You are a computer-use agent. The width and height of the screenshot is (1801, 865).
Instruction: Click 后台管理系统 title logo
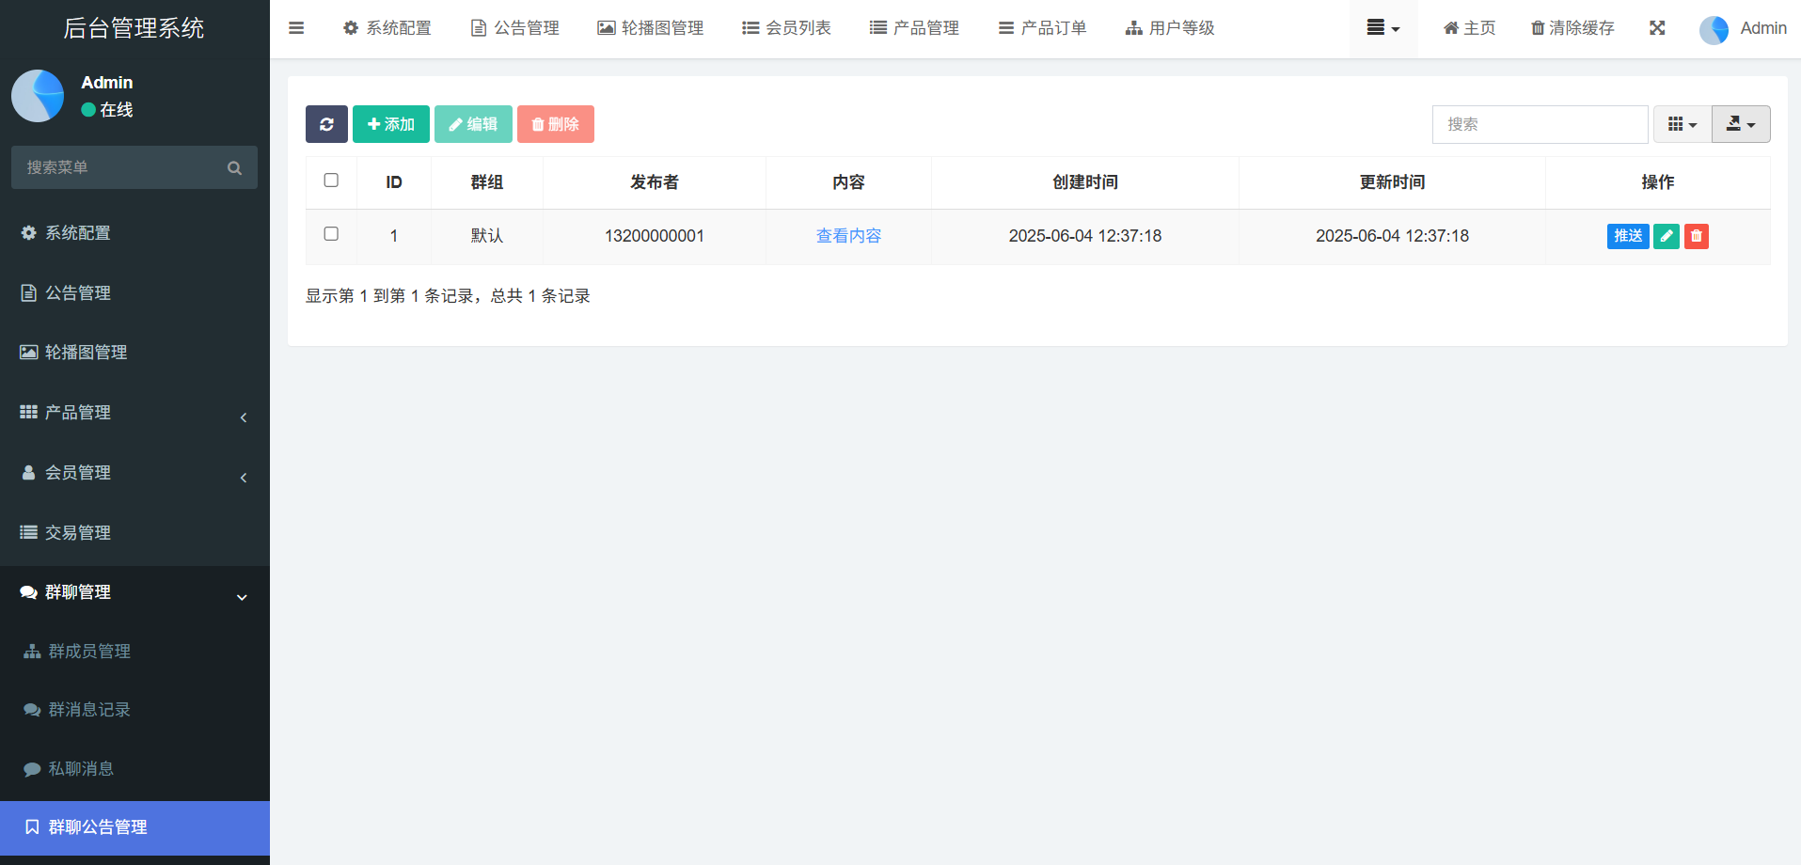[x=134, y=28]
